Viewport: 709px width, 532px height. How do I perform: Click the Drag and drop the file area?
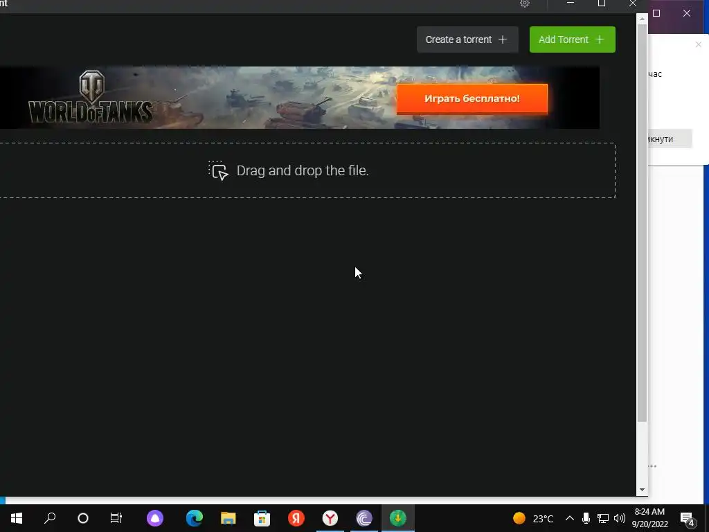(307, 170)
